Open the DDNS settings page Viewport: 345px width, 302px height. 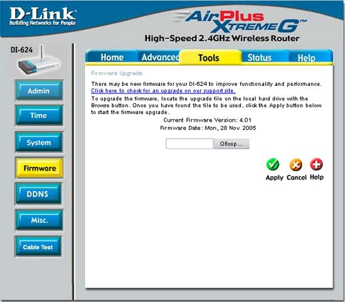click(x=38, y=194)
